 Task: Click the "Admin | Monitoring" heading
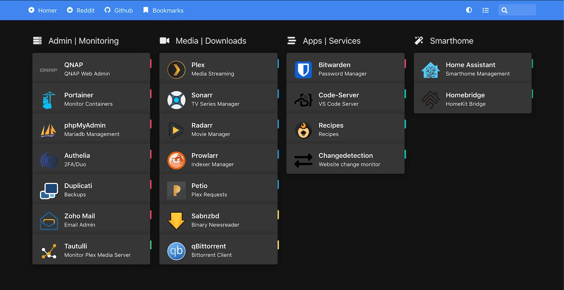[84, 41]
